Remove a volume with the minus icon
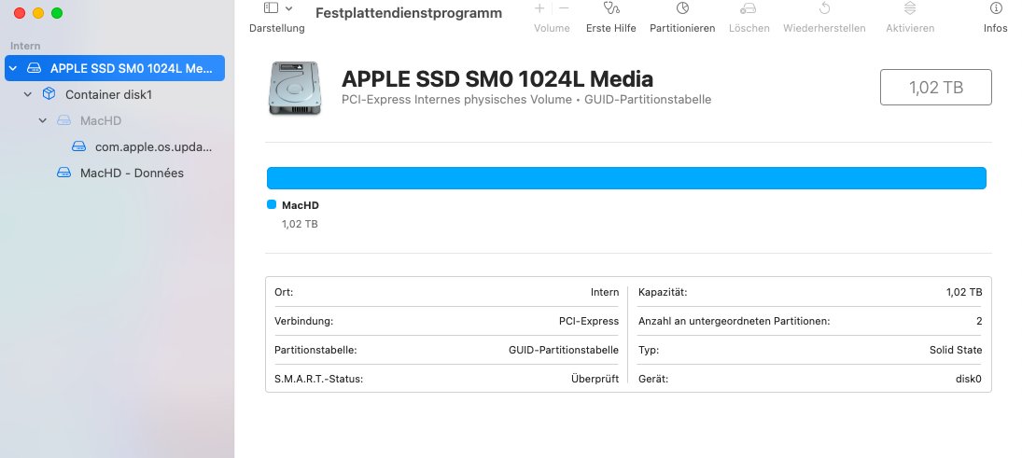The height and width of the screenshot is (458, 1022). click(564, 8)
